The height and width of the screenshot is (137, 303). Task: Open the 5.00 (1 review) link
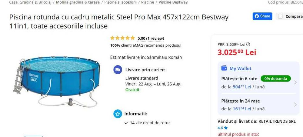tap(151, 38)
